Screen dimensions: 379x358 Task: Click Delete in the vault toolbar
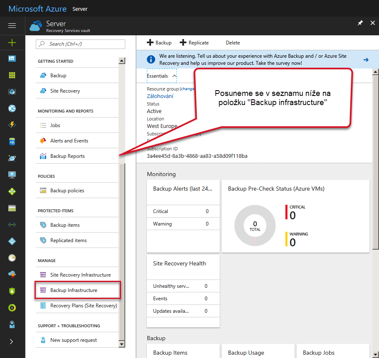point(233,43)
